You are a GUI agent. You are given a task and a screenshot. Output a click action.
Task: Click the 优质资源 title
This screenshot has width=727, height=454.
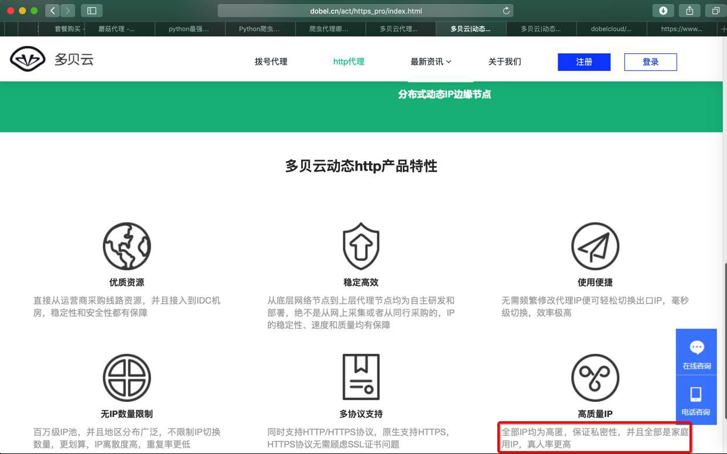point(127,282)
